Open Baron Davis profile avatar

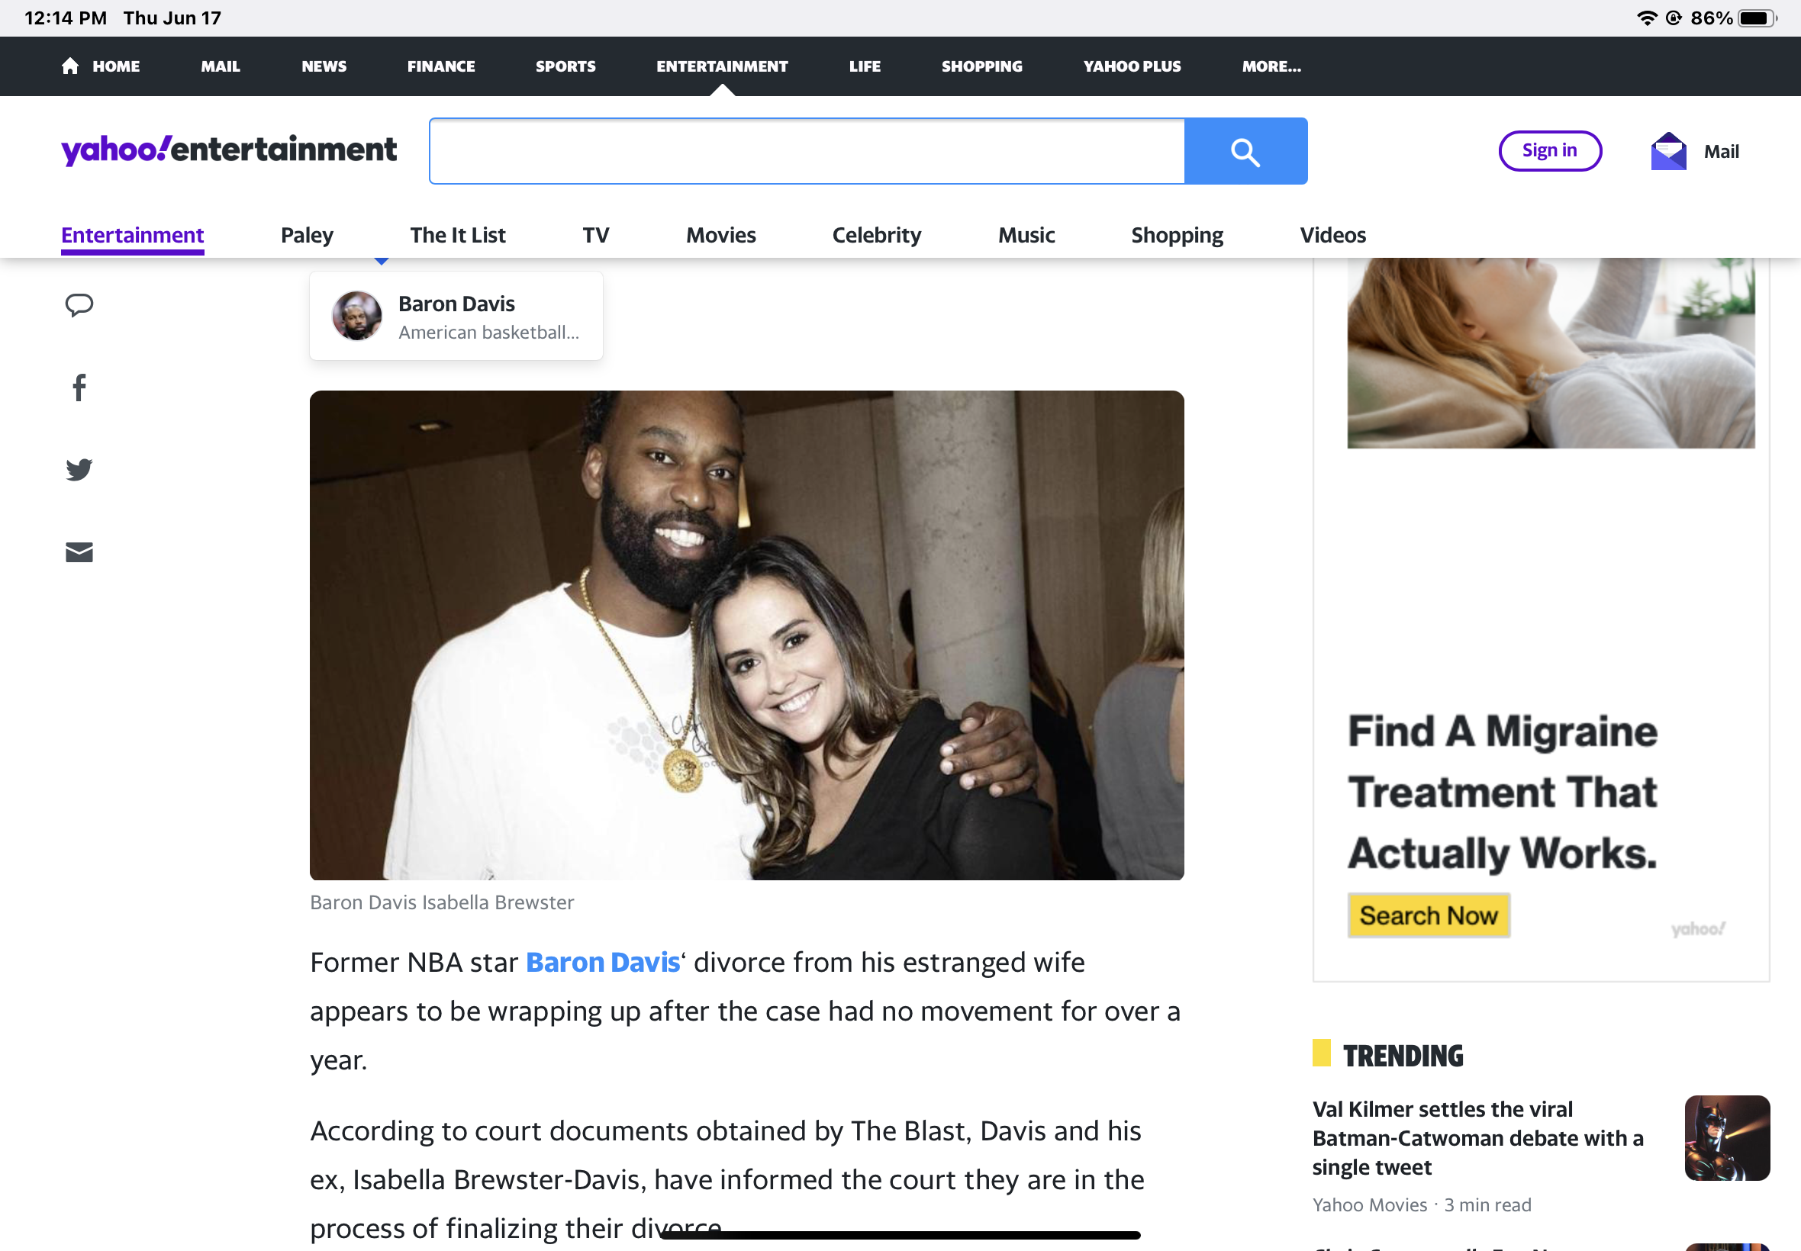tap(356, 316)
